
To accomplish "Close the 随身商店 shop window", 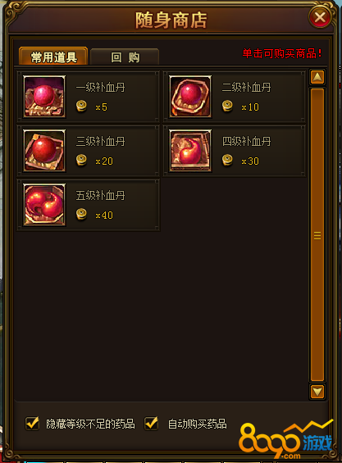I will 320,17.
